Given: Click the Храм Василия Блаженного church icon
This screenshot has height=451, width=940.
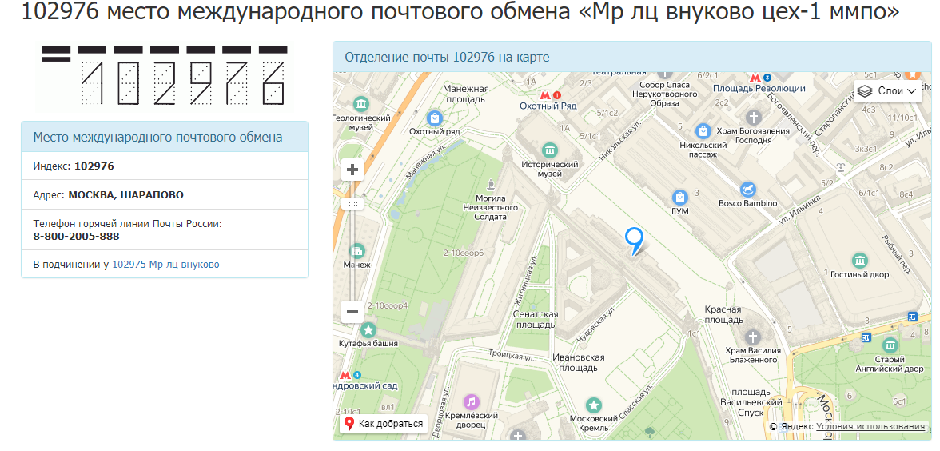Looking at the screenshot, I should [753, 337].
